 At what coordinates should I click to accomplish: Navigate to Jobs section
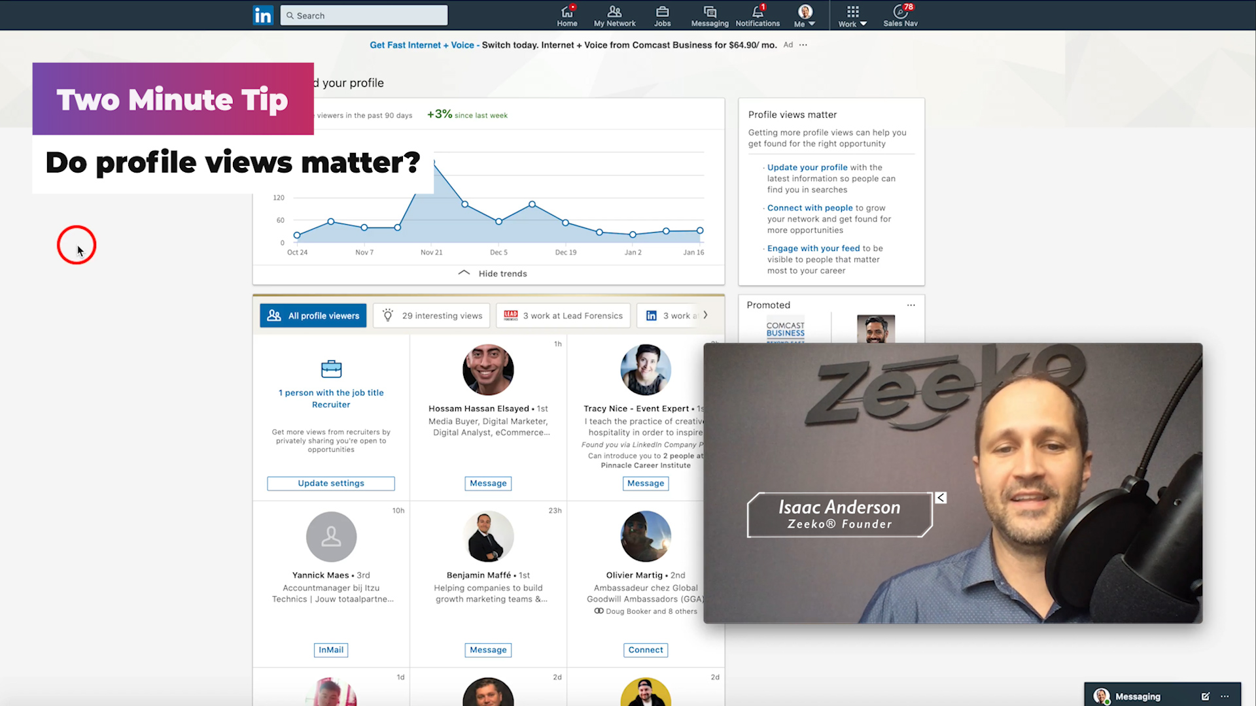[x=661, y=16]
